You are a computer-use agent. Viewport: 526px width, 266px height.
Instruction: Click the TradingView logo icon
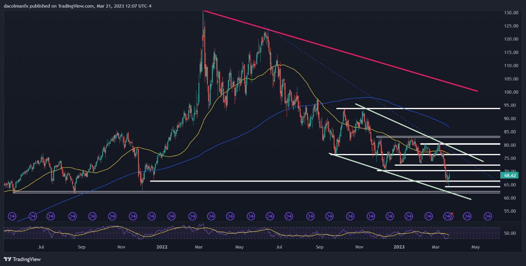pyautogui.click(x=8, y=259)
